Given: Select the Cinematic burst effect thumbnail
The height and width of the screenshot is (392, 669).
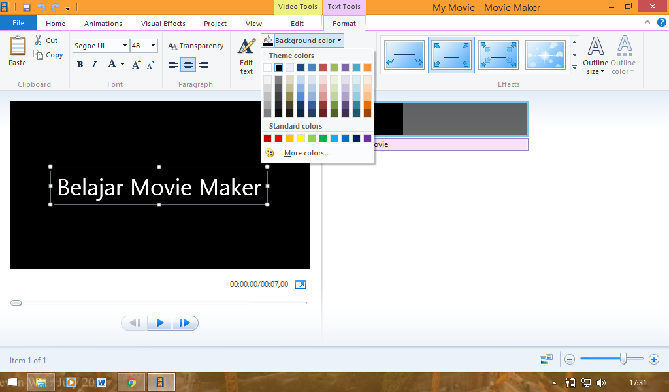Looking at the screenshot, I should tap(546, 55).
